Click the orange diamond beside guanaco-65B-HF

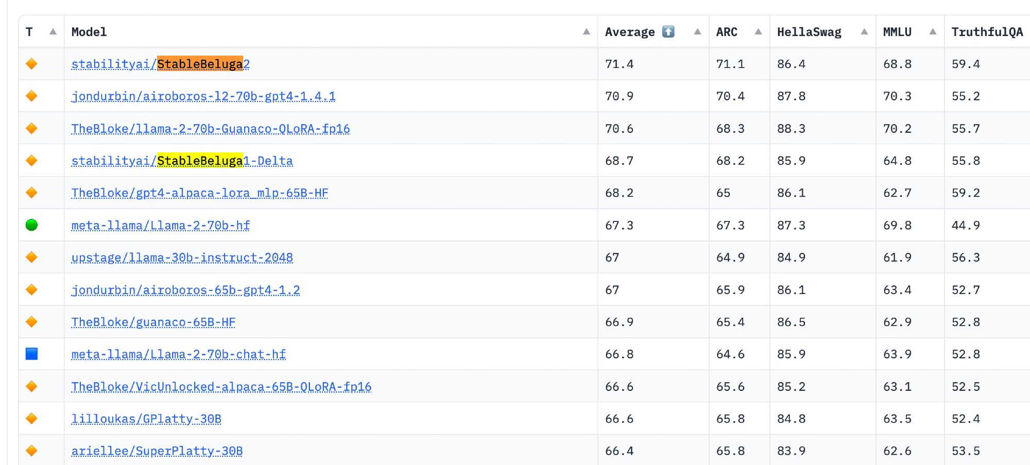pos(31,322)
